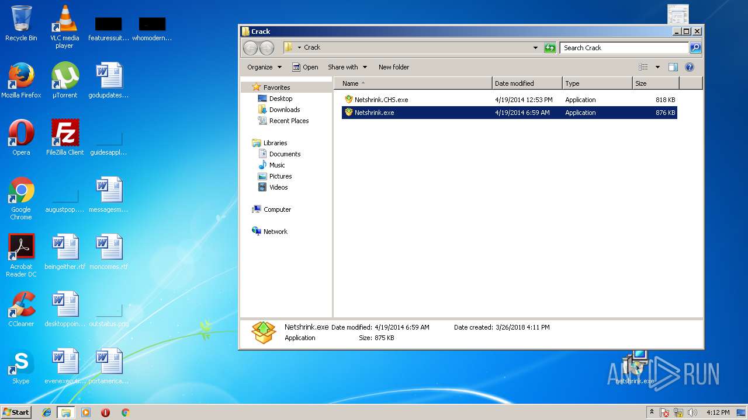Click the Explorer Back navigation button

pos(251,48)
